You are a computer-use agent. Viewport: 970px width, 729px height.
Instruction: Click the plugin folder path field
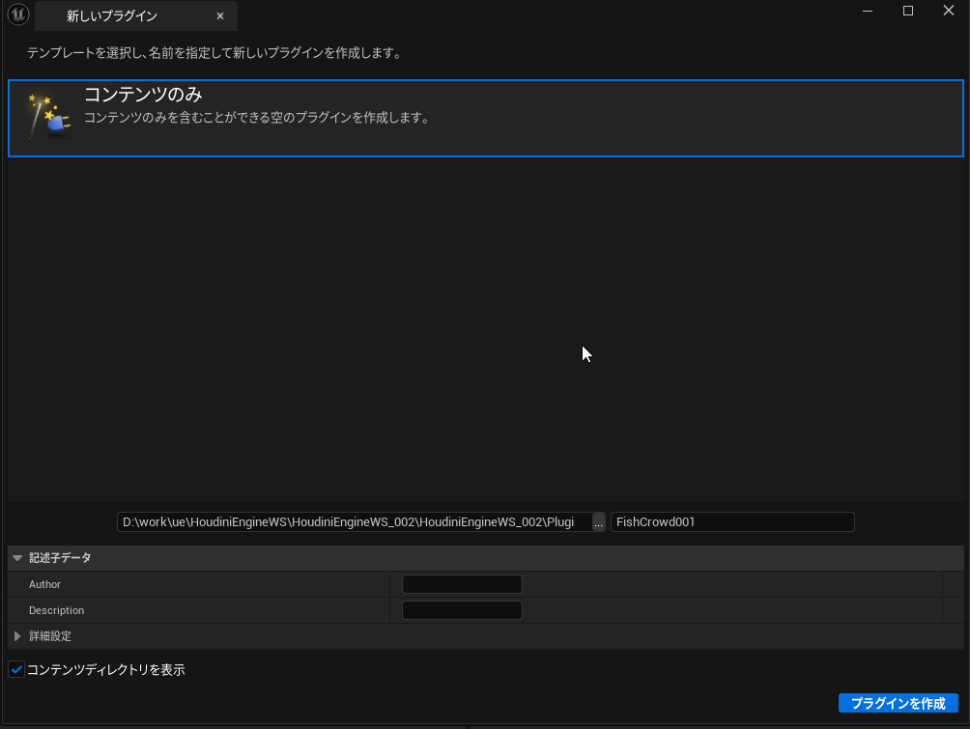[354, 521]
